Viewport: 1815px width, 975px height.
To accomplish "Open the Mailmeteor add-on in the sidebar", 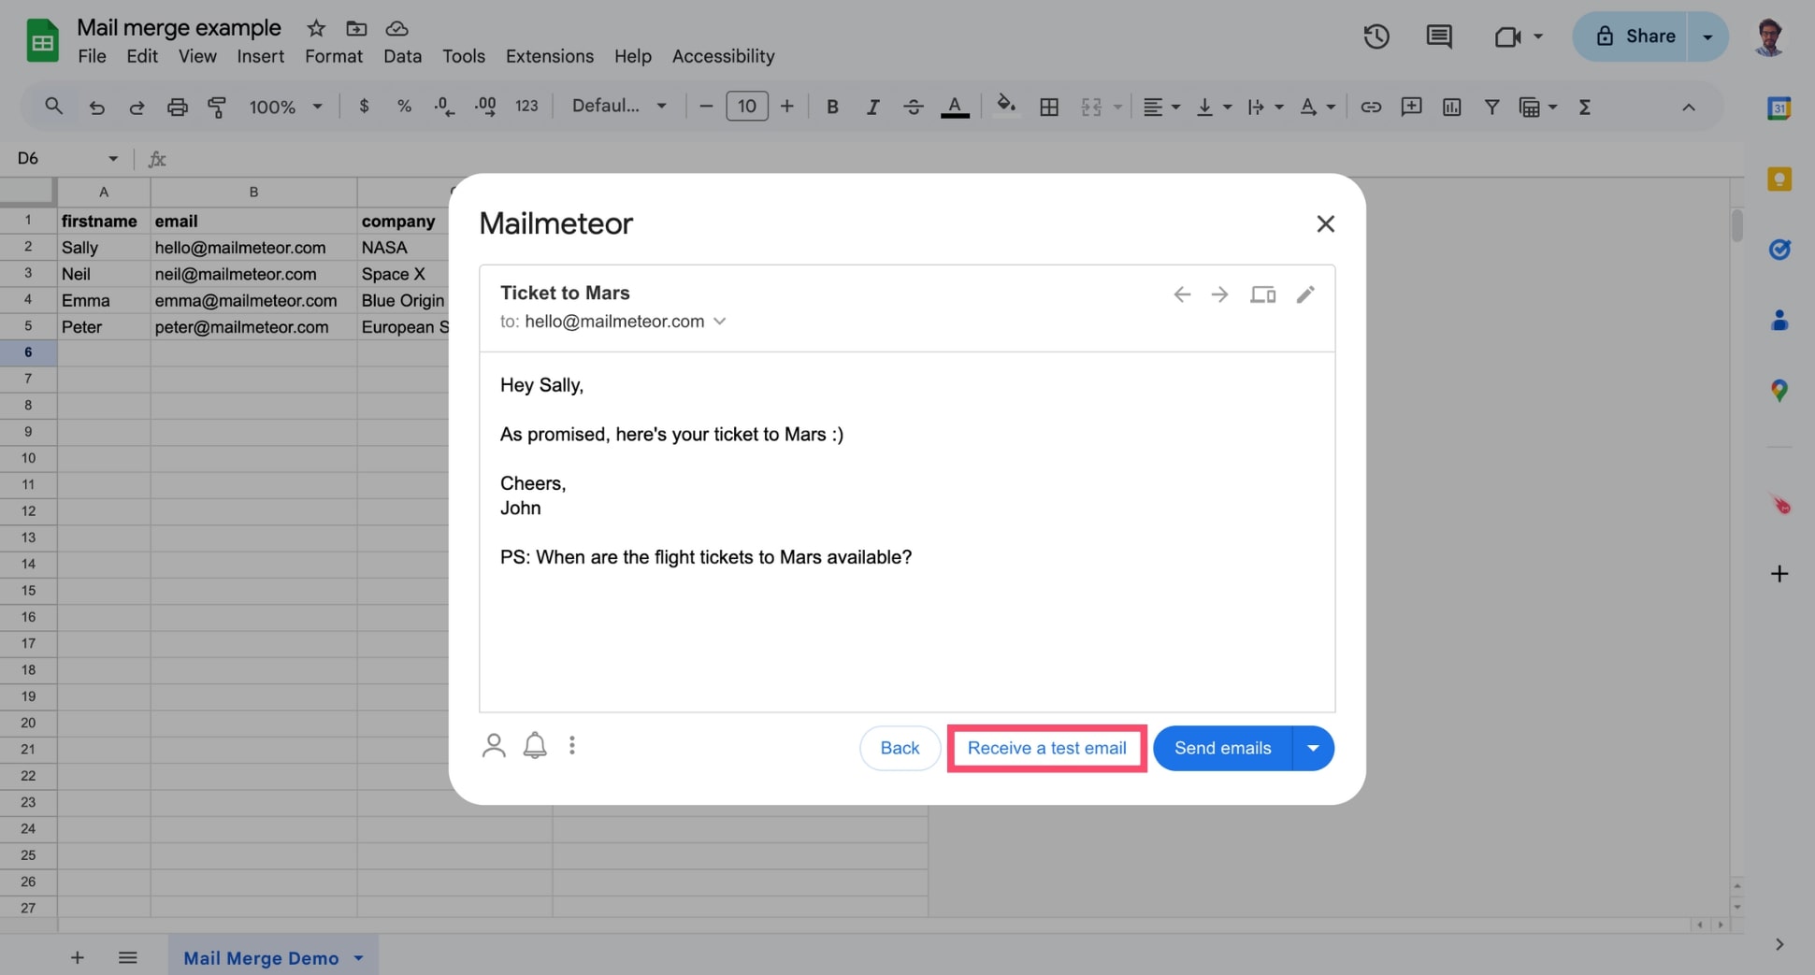I will [1779, 504].
